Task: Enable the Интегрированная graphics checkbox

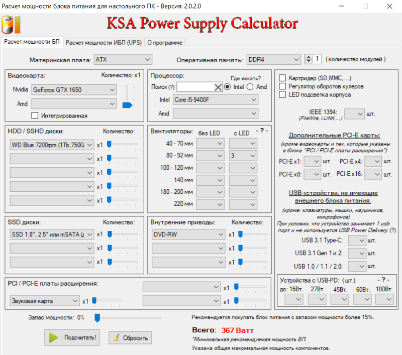Action: pos(35,115)
